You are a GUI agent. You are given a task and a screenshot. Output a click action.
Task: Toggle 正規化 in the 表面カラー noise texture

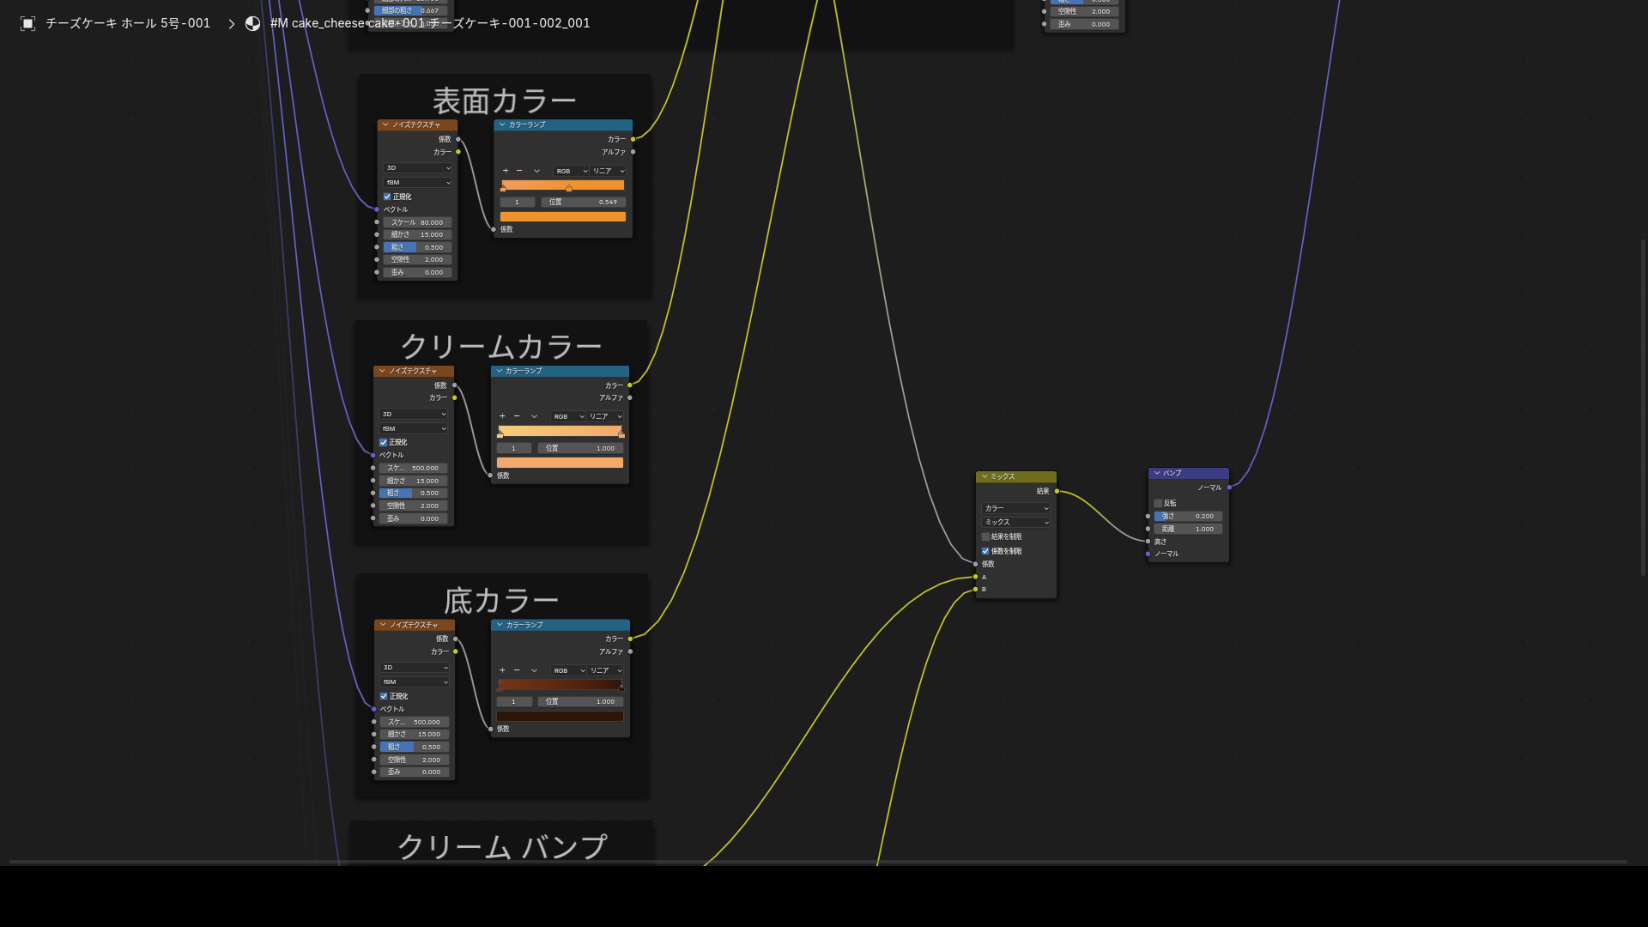387,197
